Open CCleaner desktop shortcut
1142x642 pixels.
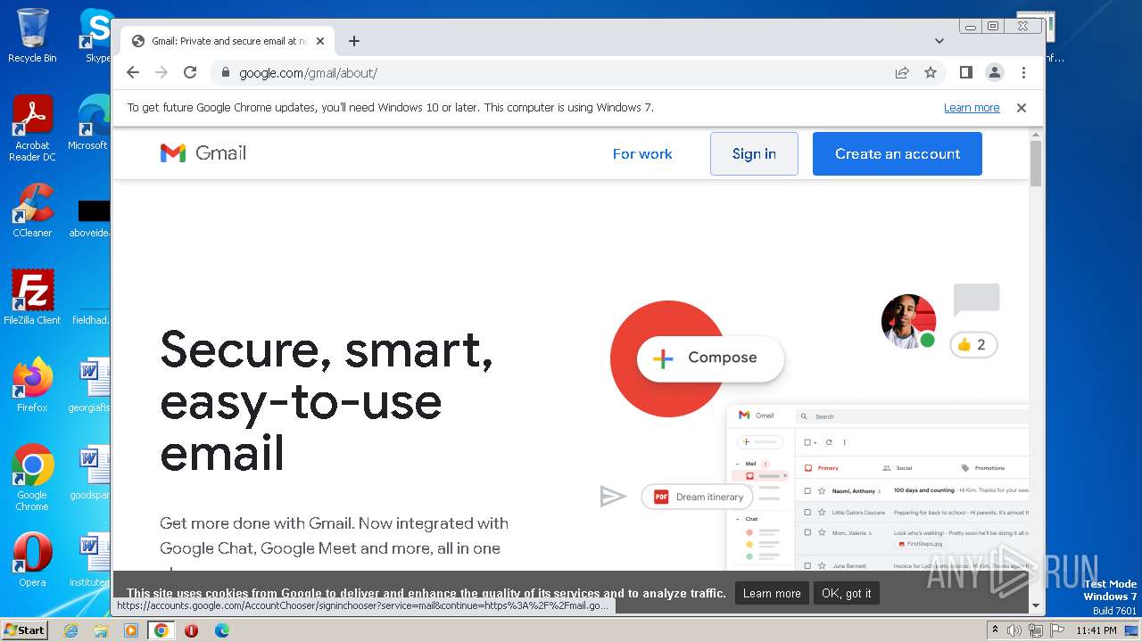32,210
